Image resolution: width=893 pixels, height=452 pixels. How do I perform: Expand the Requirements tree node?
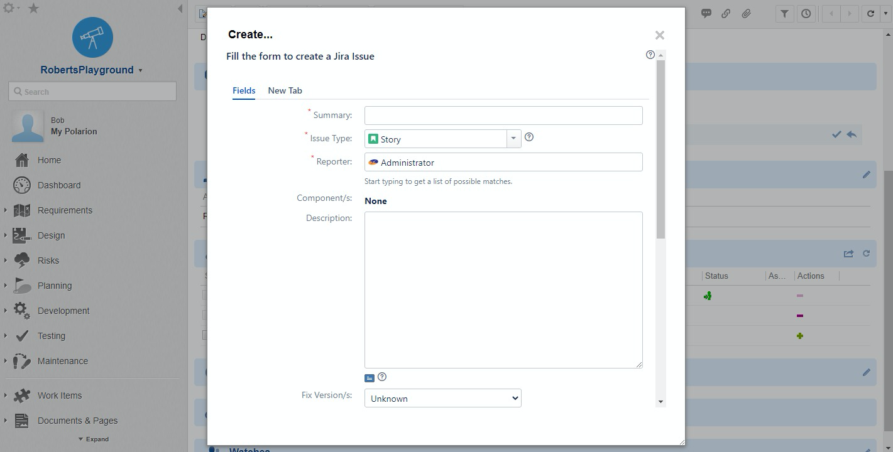coord(6,210)
